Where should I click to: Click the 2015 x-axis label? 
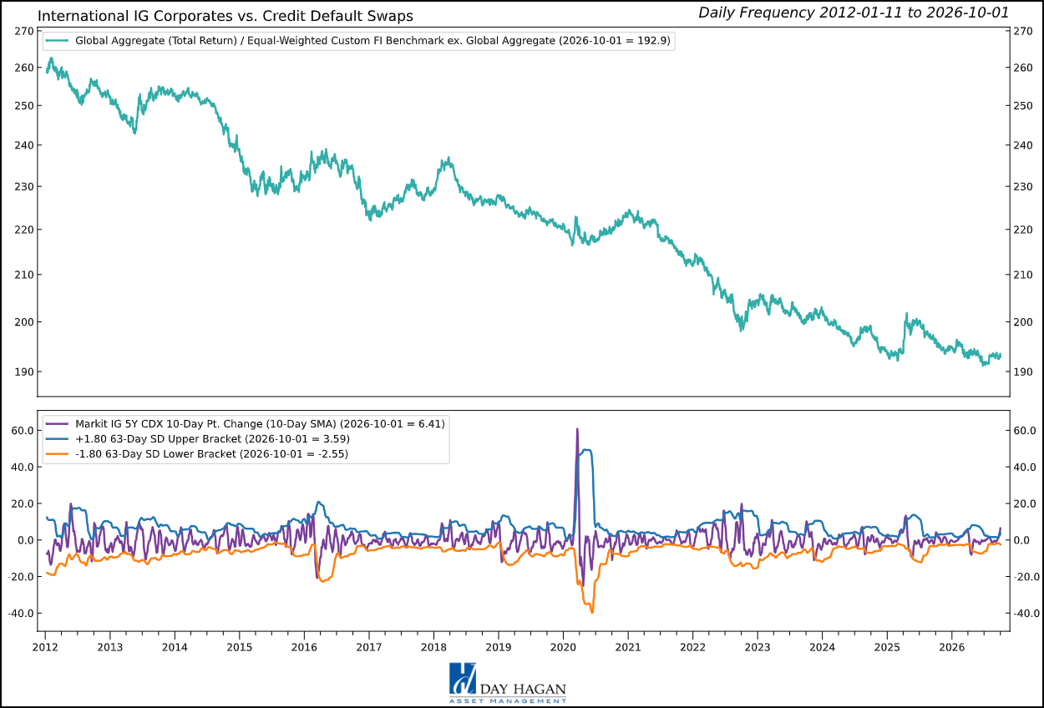[x=239, y=647]
